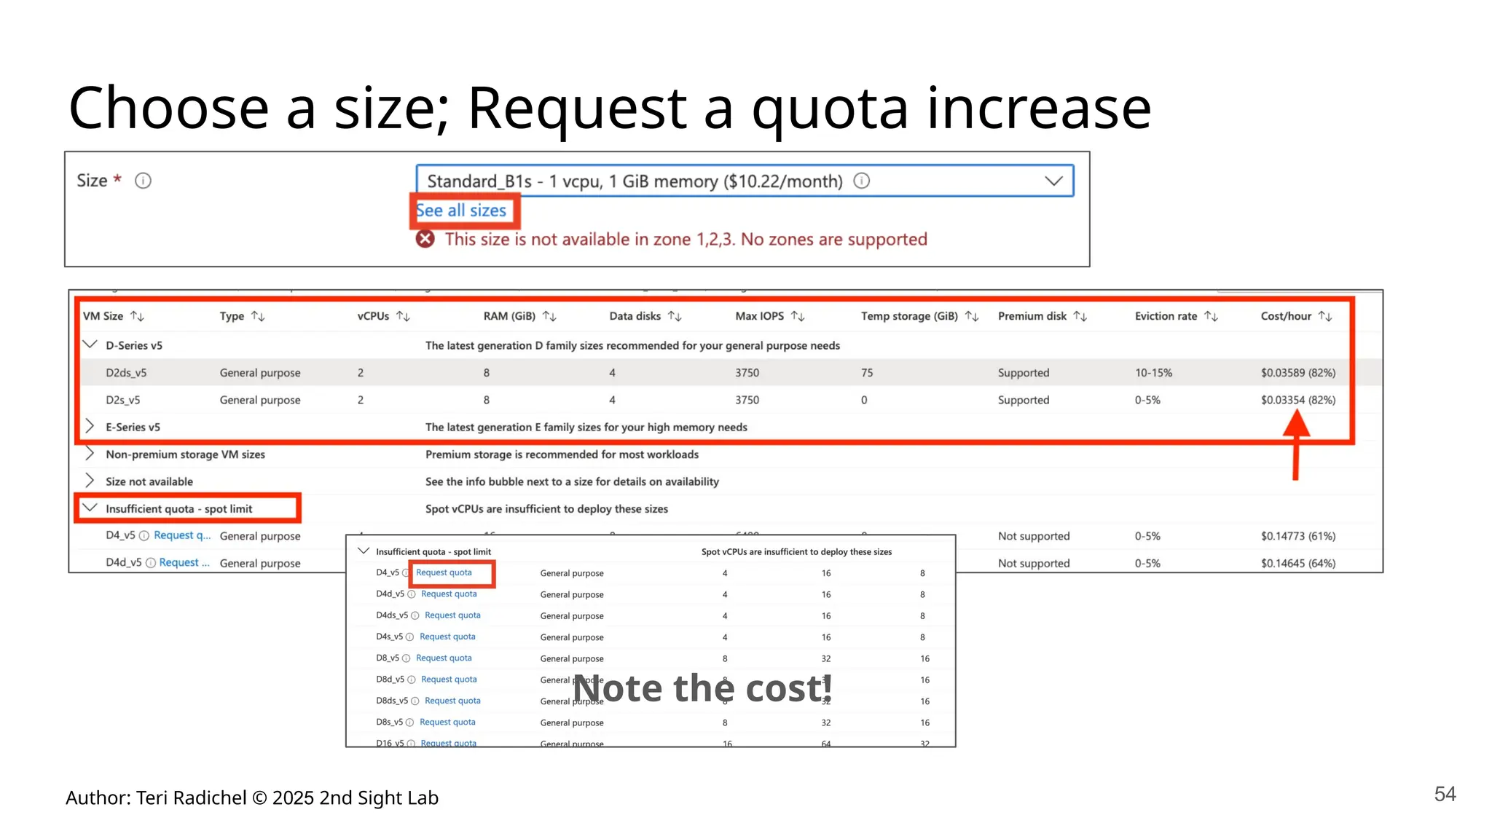This screenshot has width=1492, height=839.
Task: Click info icon next to D4_v5 in main table
Action: pyautogui.click(x=144, y=535)
